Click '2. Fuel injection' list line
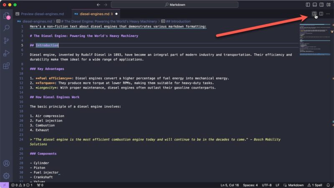Image resolution: width=334 pixels, height=188 pixels. click(46, 121)
